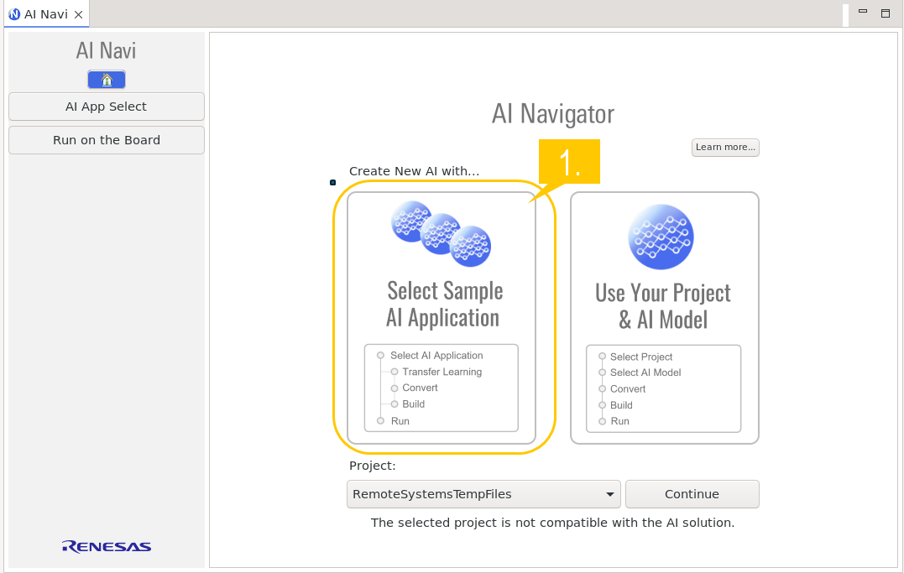Click the yellow "1." callout marker
Viewport: 904px width, 573px height.
coord(569,162)
